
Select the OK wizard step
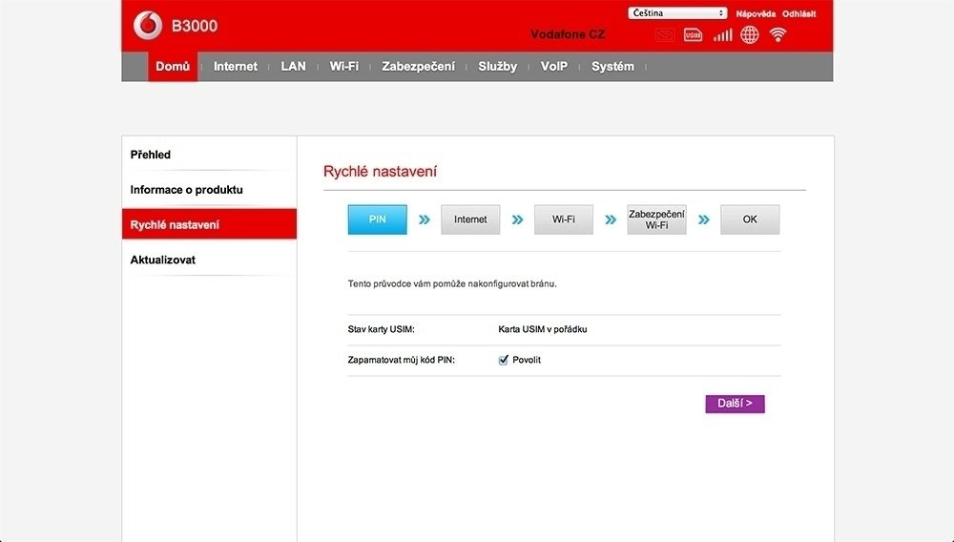click(750, 219)
